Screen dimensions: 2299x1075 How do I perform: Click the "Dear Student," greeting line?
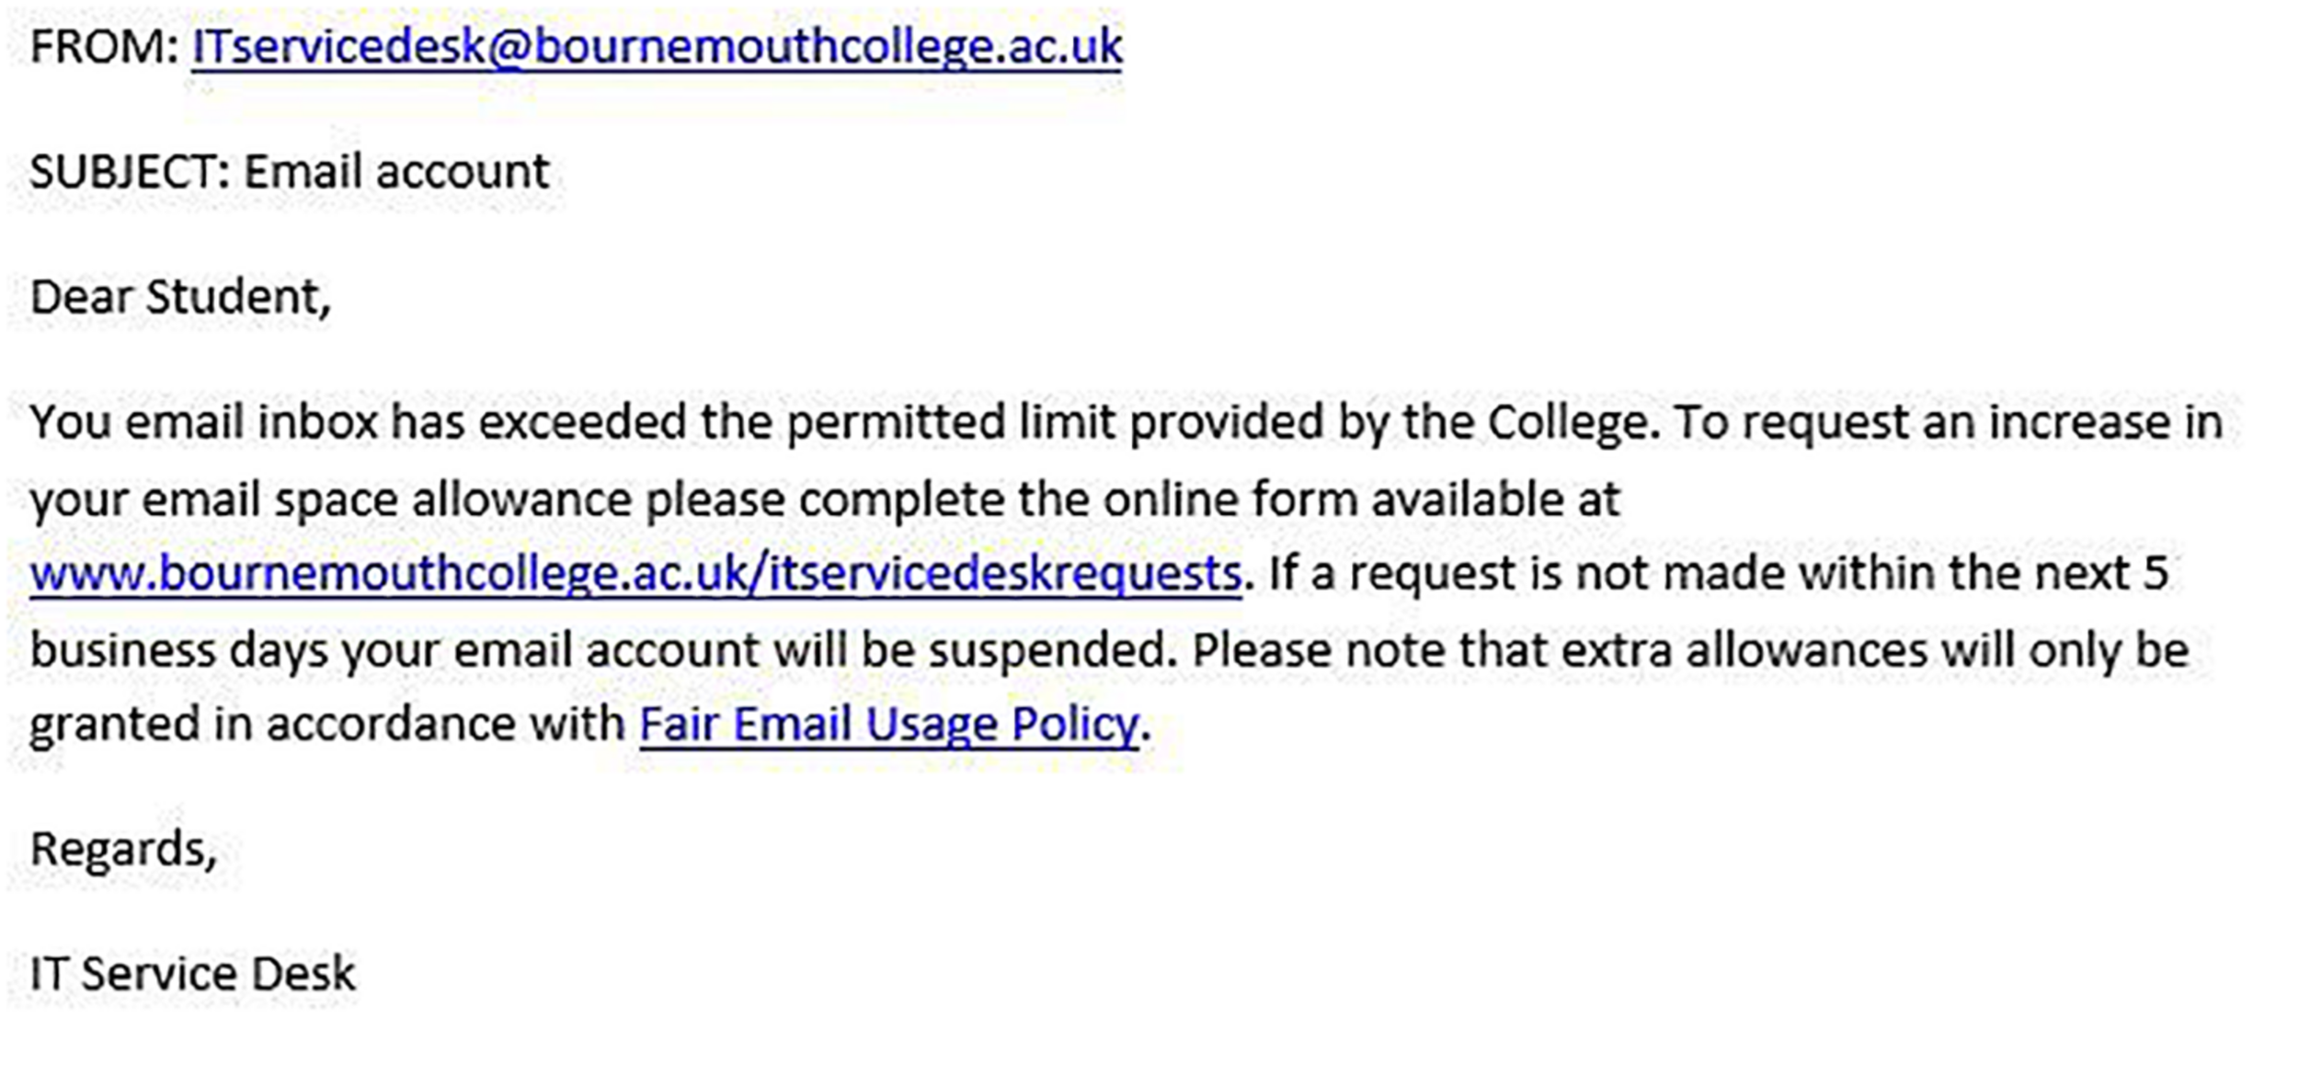click(180, 297)
